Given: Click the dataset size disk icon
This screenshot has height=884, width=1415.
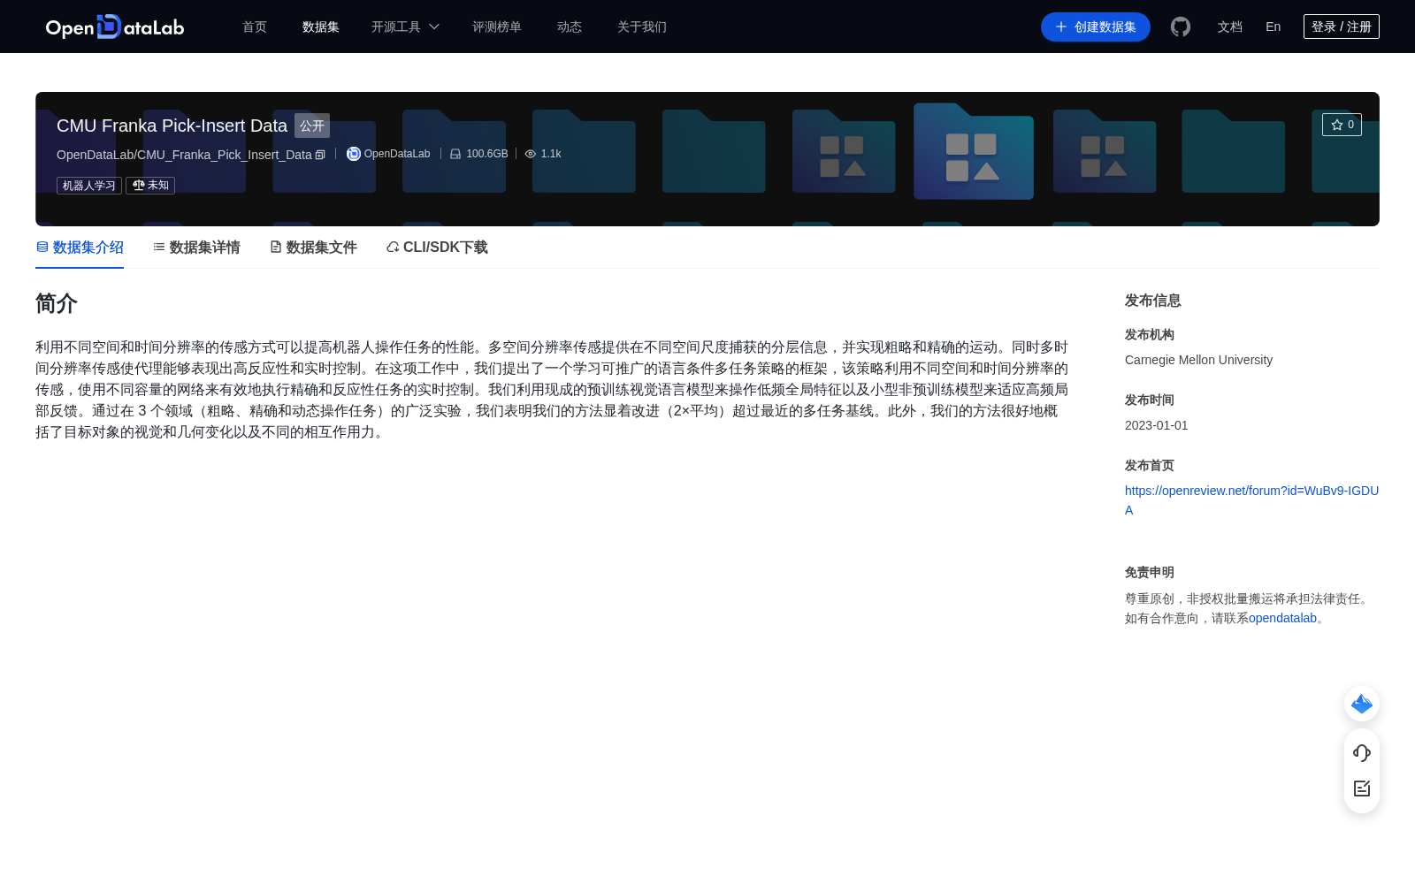Looking at the screenshot, I should [455, 154].
